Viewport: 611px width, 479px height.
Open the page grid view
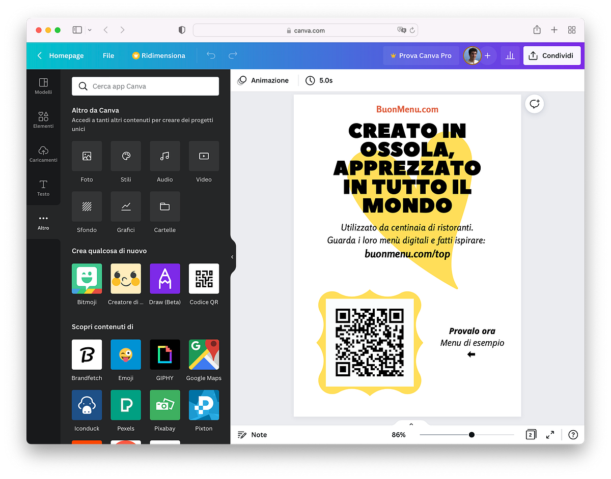(x=531, y=435)
